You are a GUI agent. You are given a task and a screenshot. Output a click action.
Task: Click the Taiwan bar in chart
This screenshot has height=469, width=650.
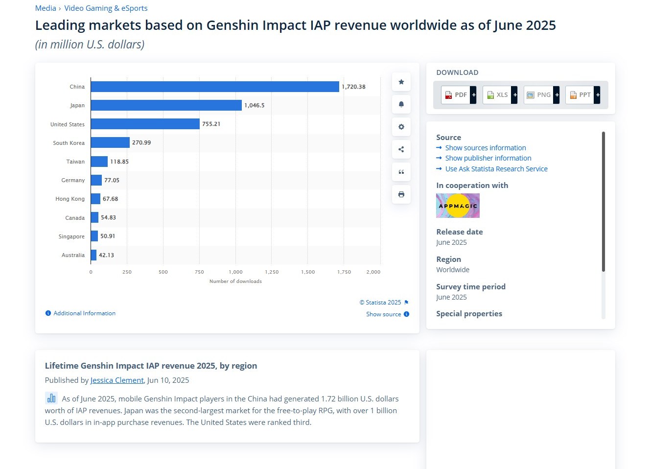pyautogui.click(x=99, y=162)
